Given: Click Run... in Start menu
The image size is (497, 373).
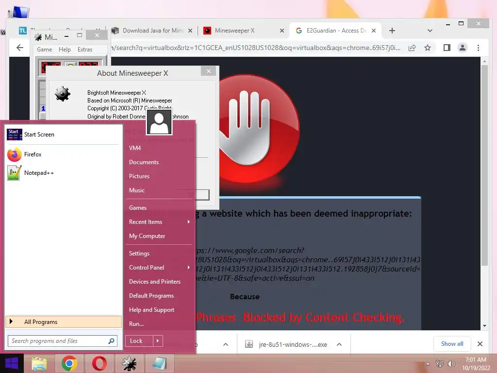Looking at the screenshot, I should click(136, 324).
